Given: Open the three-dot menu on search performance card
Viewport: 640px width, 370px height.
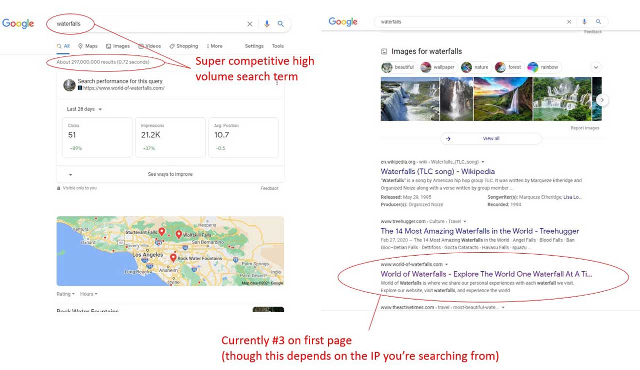Looking at the screenshot, I should tap(277, 83).
